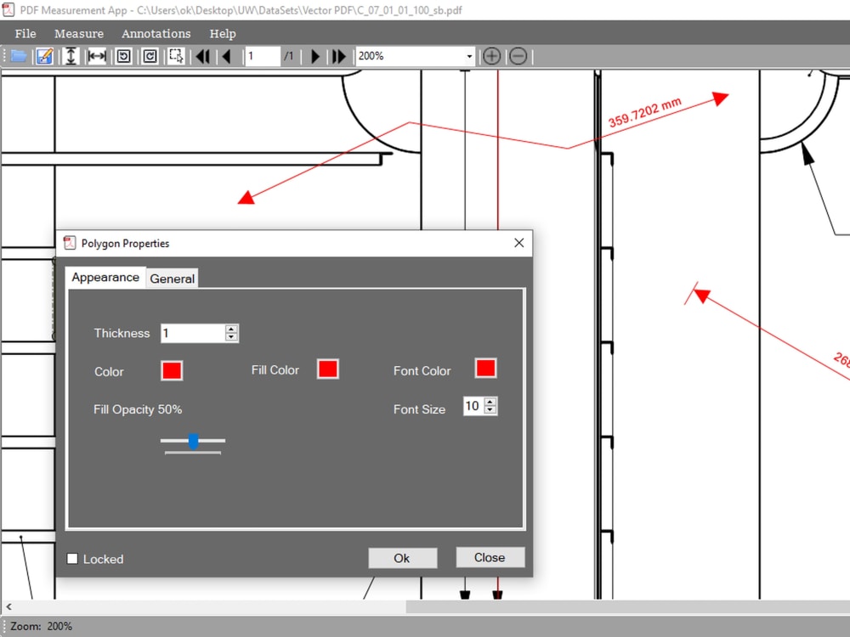Rotate the page clockwise
850x637 pixels.
point(150,56)
